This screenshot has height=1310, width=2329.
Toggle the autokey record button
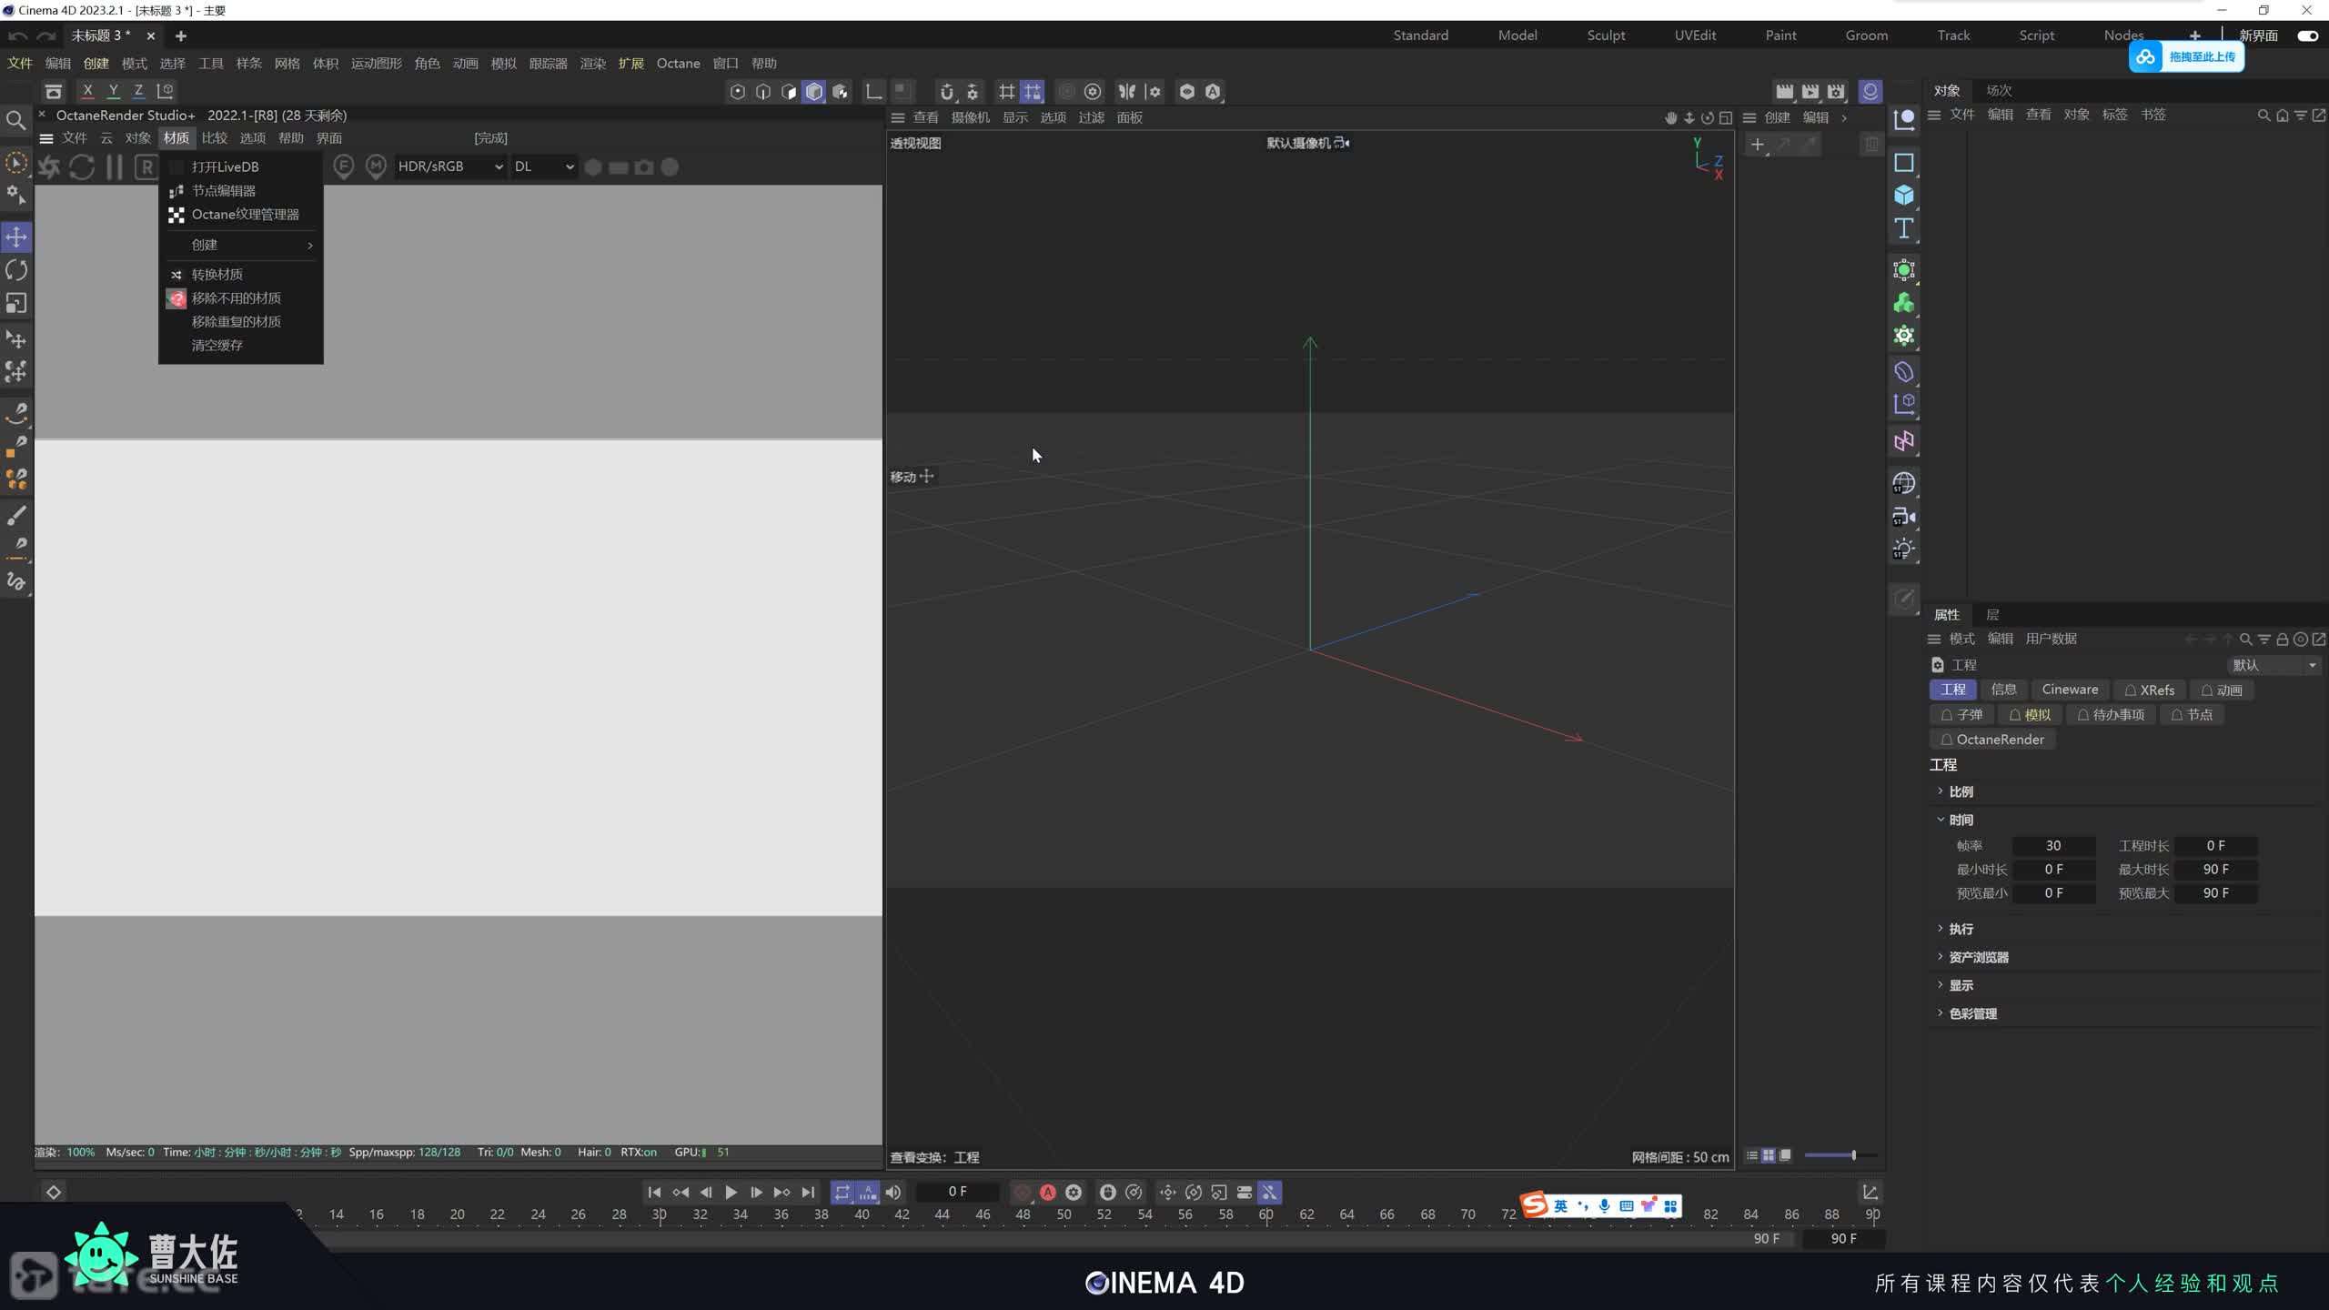tap(1048, 1192)
